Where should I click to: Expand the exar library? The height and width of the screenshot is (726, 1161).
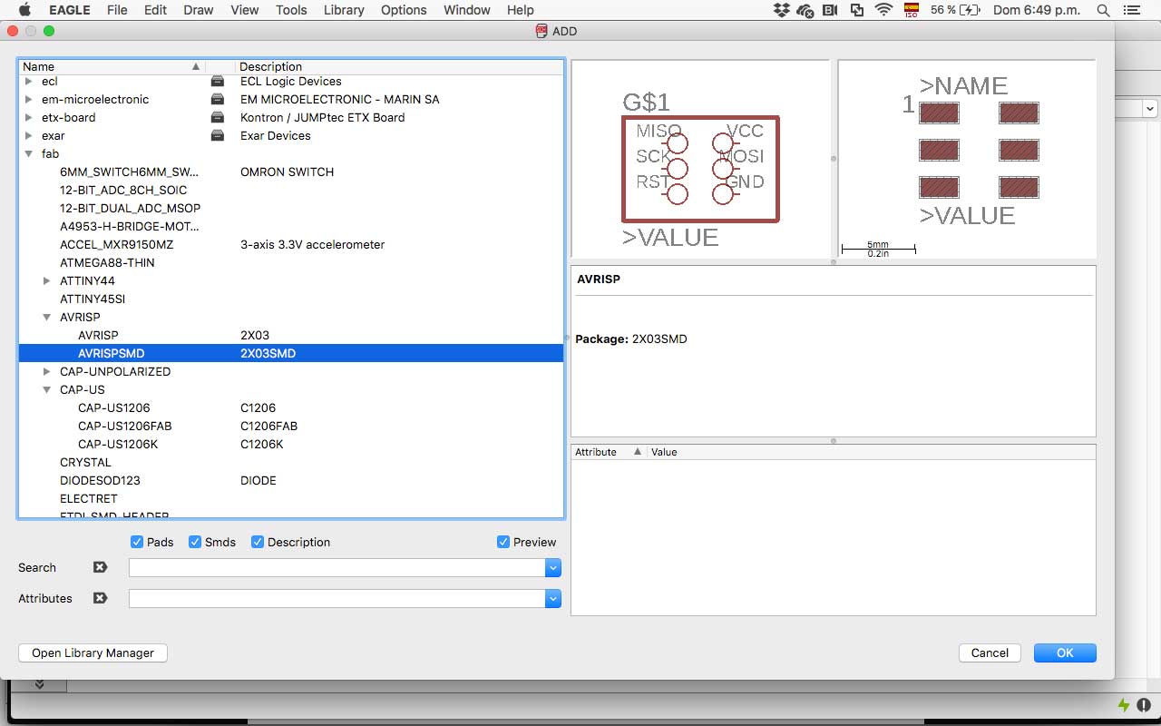point(28,135)
